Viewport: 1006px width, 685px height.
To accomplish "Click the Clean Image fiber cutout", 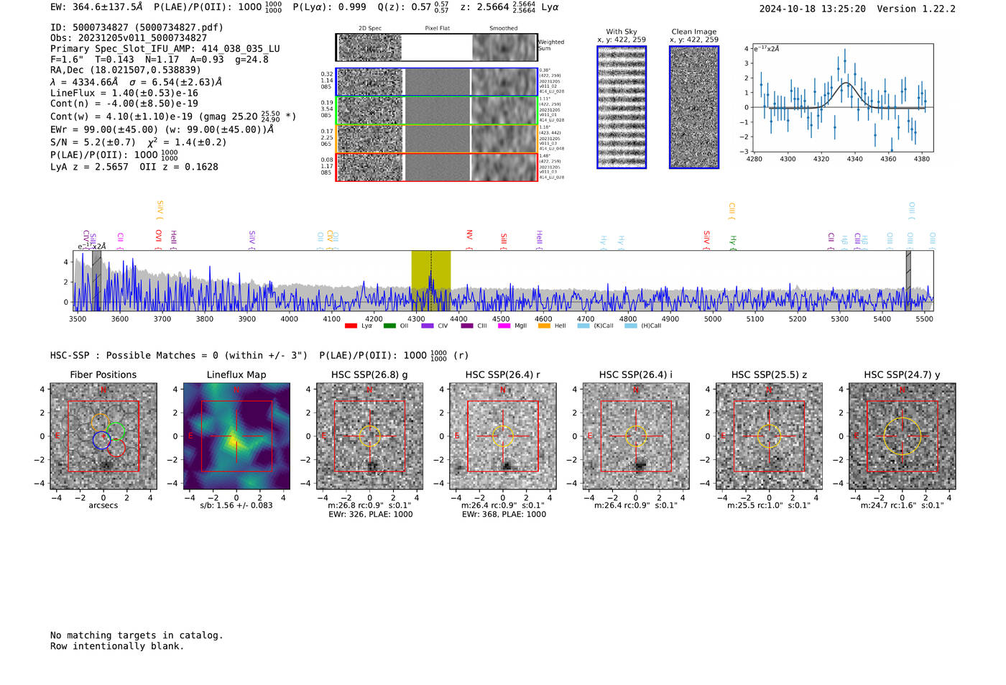I will [694, 107].
